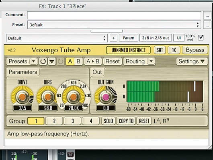Click the DRIVE knob
This screenshot has width=213, height=160.
coord(22,97)
